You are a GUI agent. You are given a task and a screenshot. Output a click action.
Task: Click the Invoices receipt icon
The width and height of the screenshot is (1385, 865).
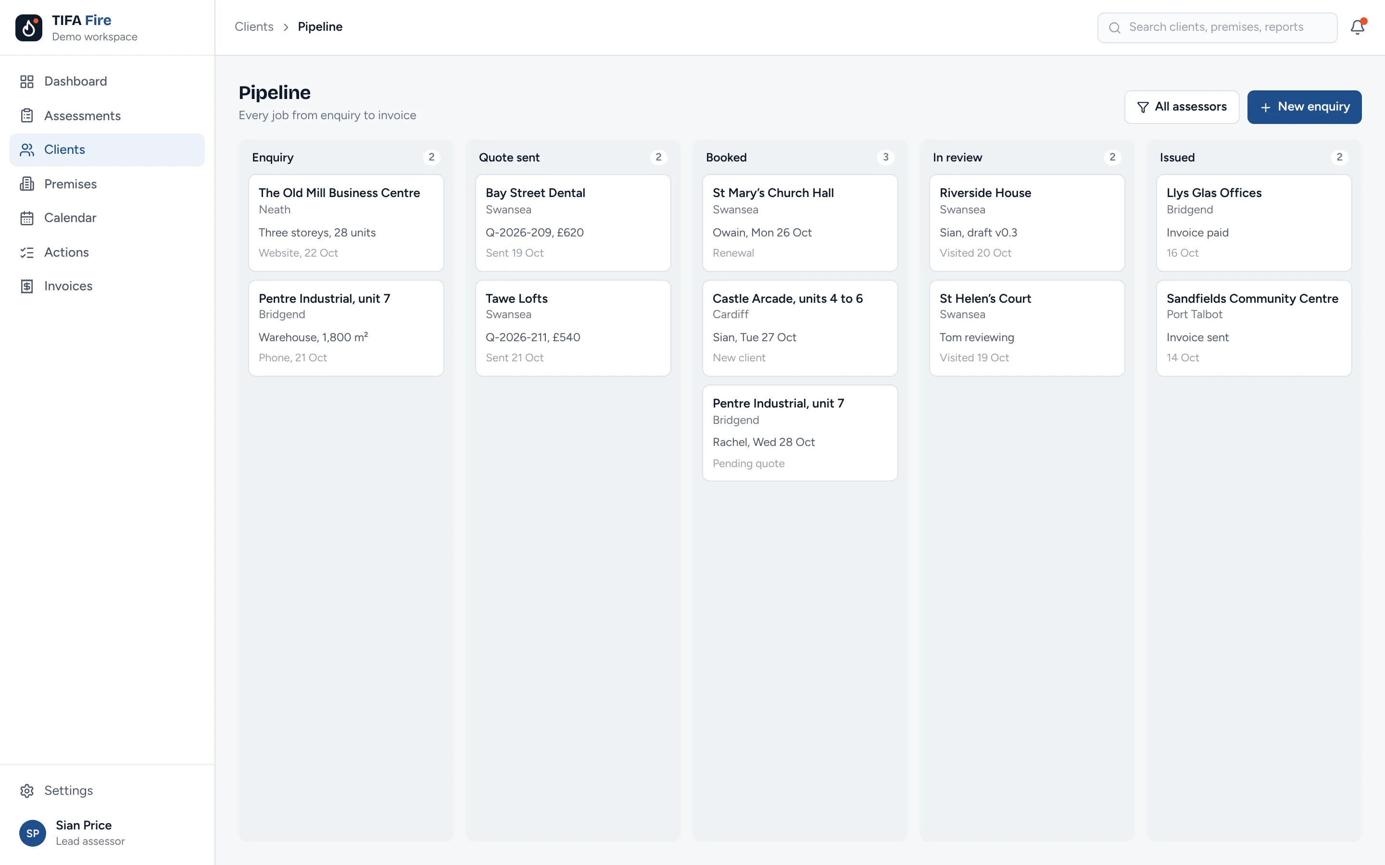point(27,286)
